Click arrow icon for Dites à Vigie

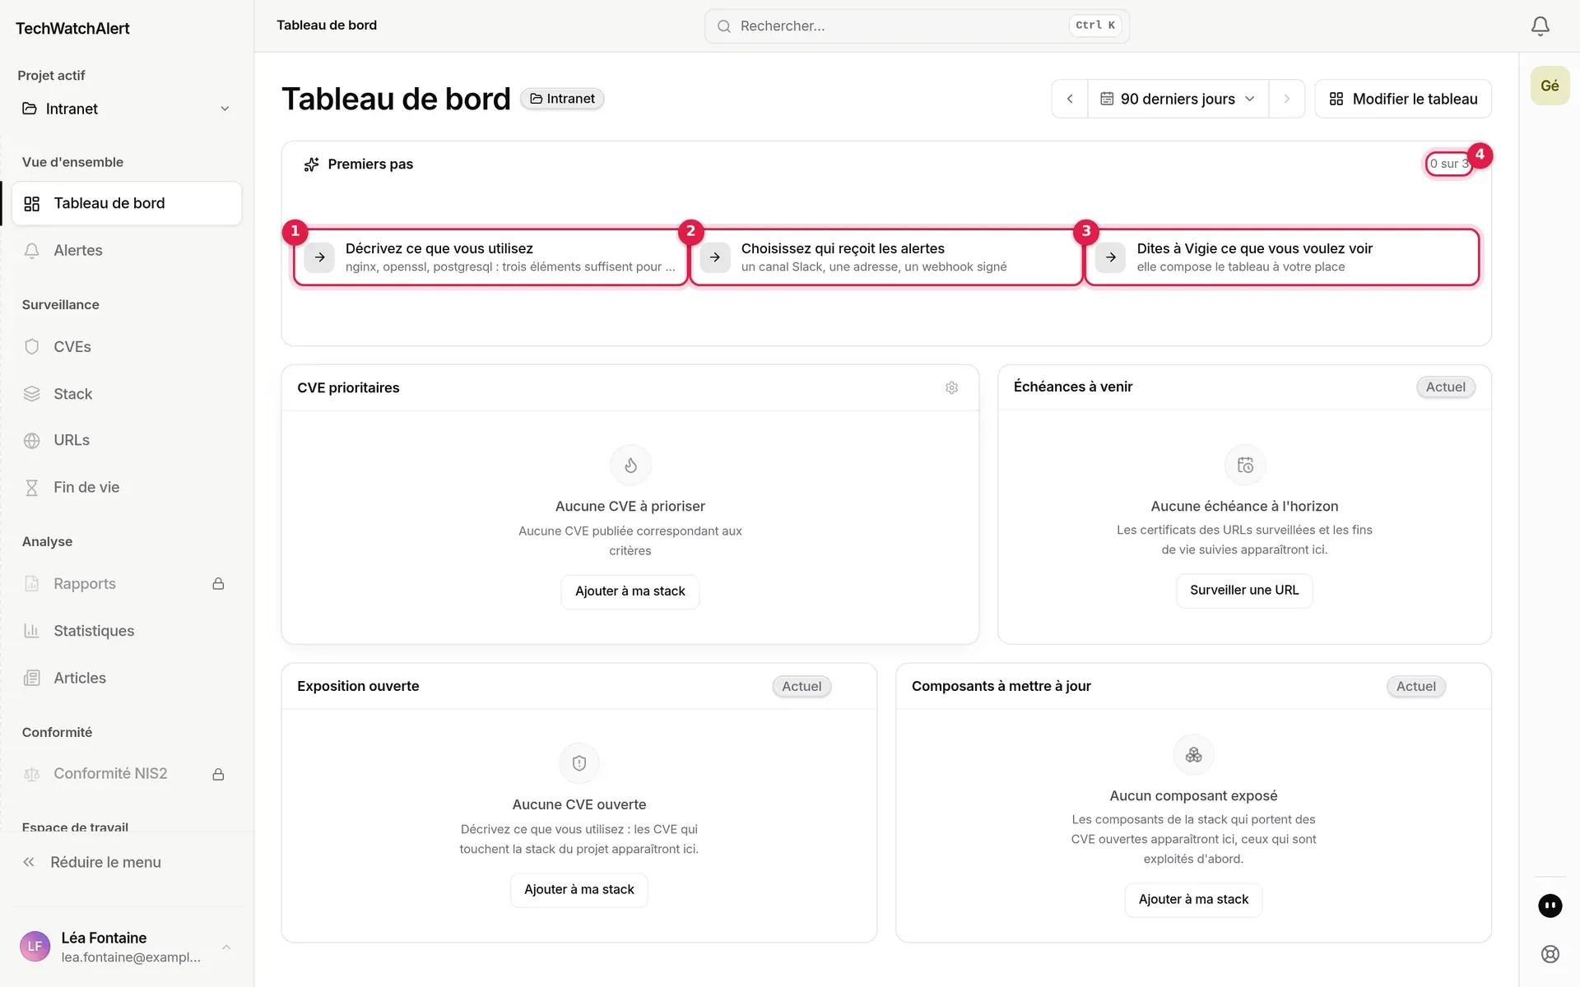point(1111,257)
